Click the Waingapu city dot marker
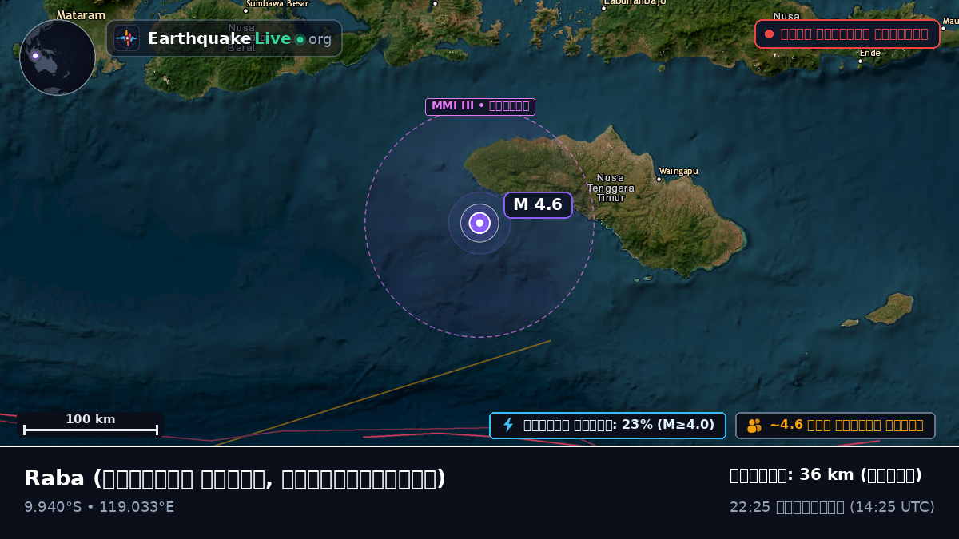 click(x=659, y=179)
